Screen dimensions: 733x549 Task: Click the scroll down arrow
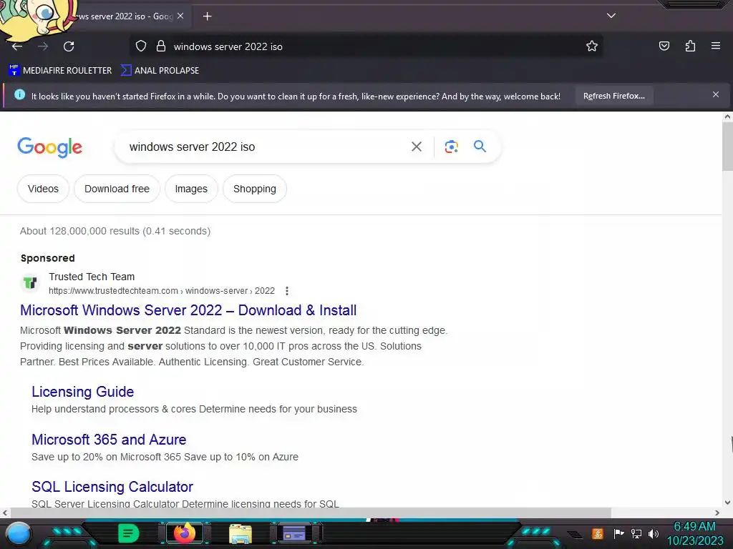(x=727, y=503)
